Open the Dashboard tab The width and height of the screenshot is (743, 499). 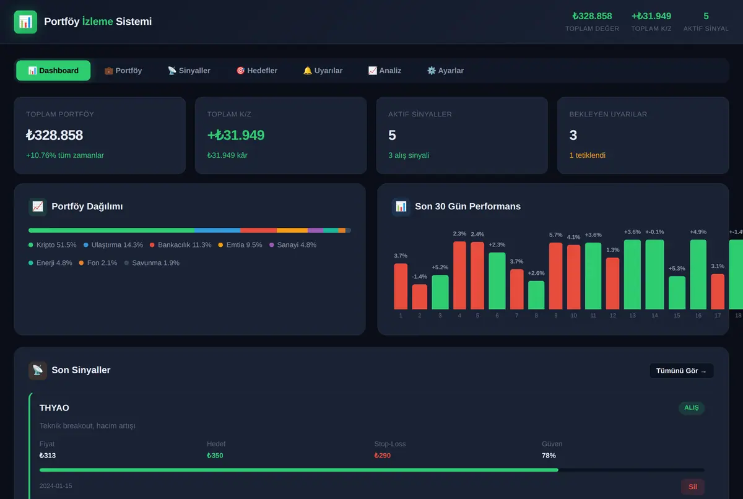pos(53,71)
